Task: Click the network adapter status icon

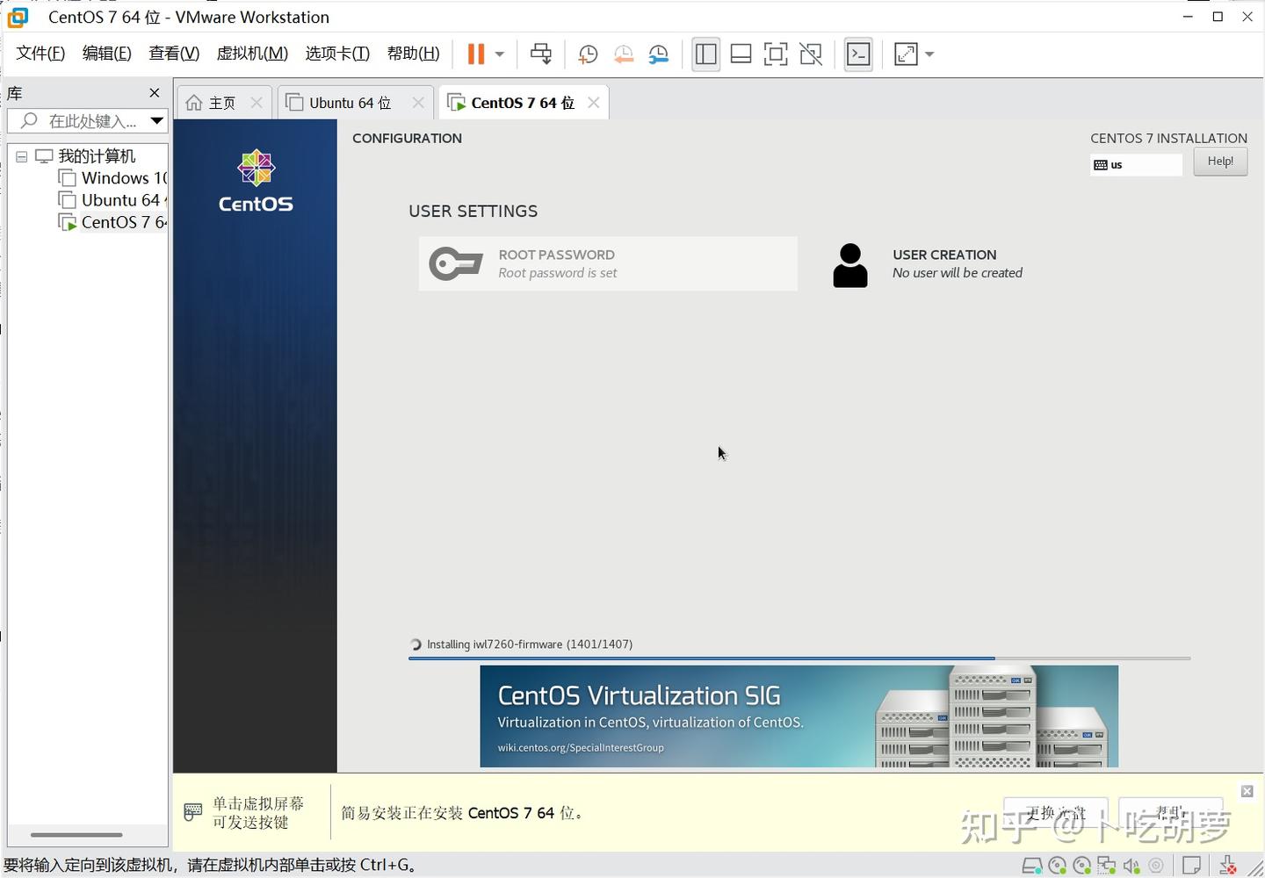Action: coord(1108,865)
